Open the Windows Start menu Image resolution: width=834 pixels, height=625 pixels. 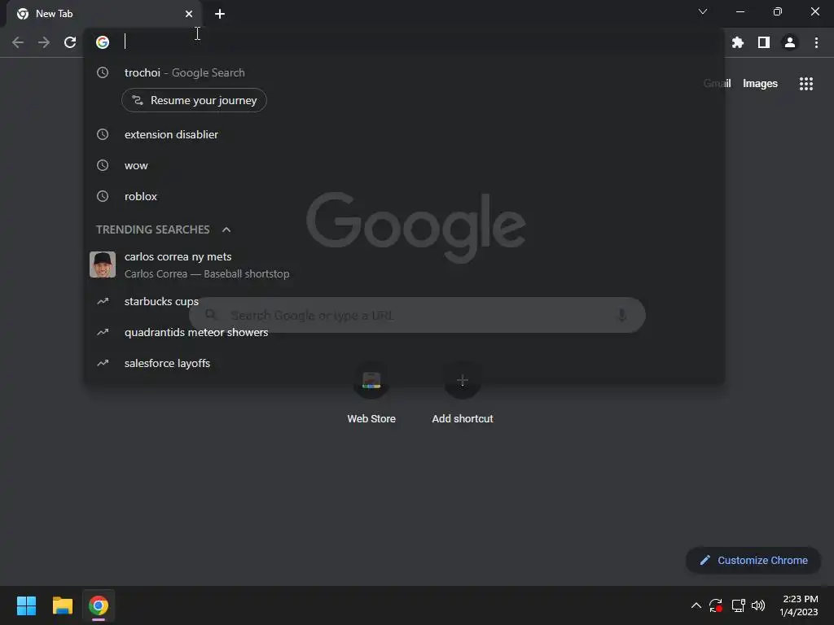26,605
